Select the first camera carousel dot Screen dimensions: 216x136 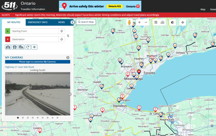(x=18, y=118)
